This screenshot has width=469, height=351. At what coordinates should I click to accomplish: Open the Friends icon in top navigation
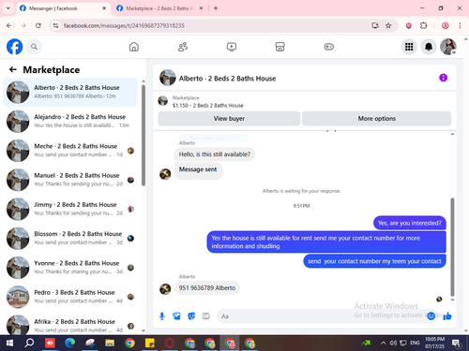click(183, 47)
